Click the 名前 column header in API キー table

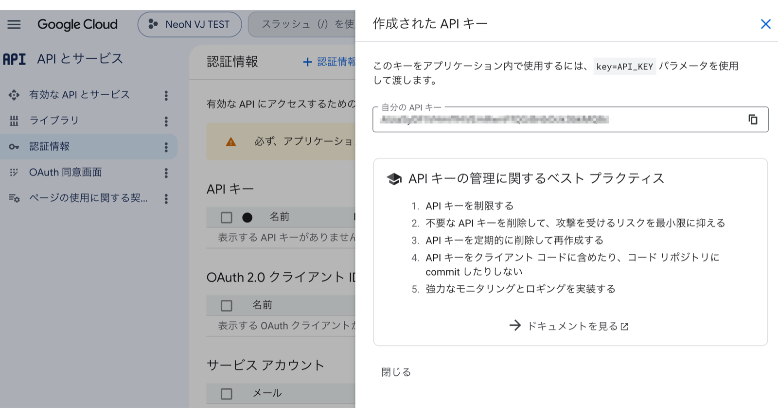[x=280, y=217]
